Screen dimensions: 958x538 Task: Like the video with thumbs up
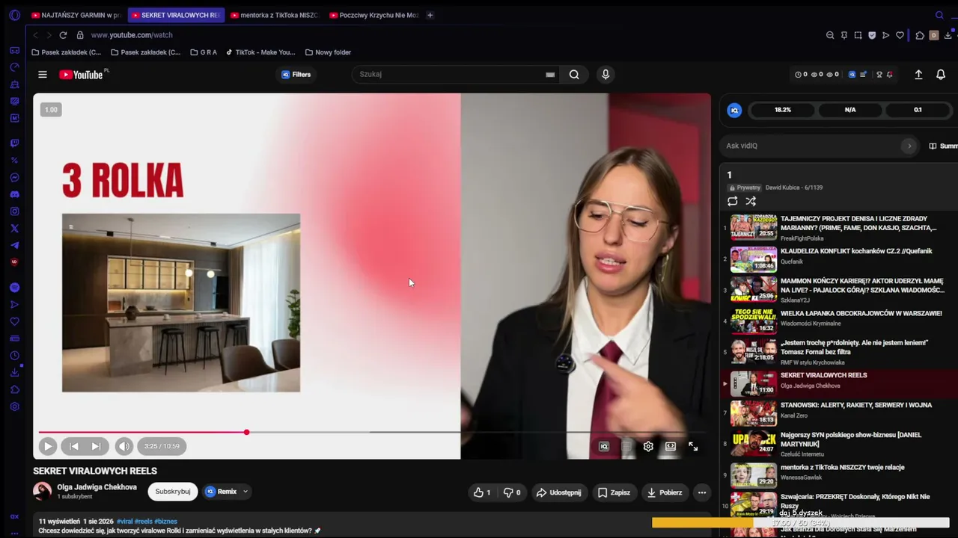coord(482,492)
